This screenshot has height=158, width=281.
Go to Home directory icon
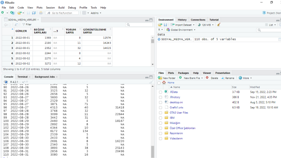pyautogui.click(x=164, y=83)
